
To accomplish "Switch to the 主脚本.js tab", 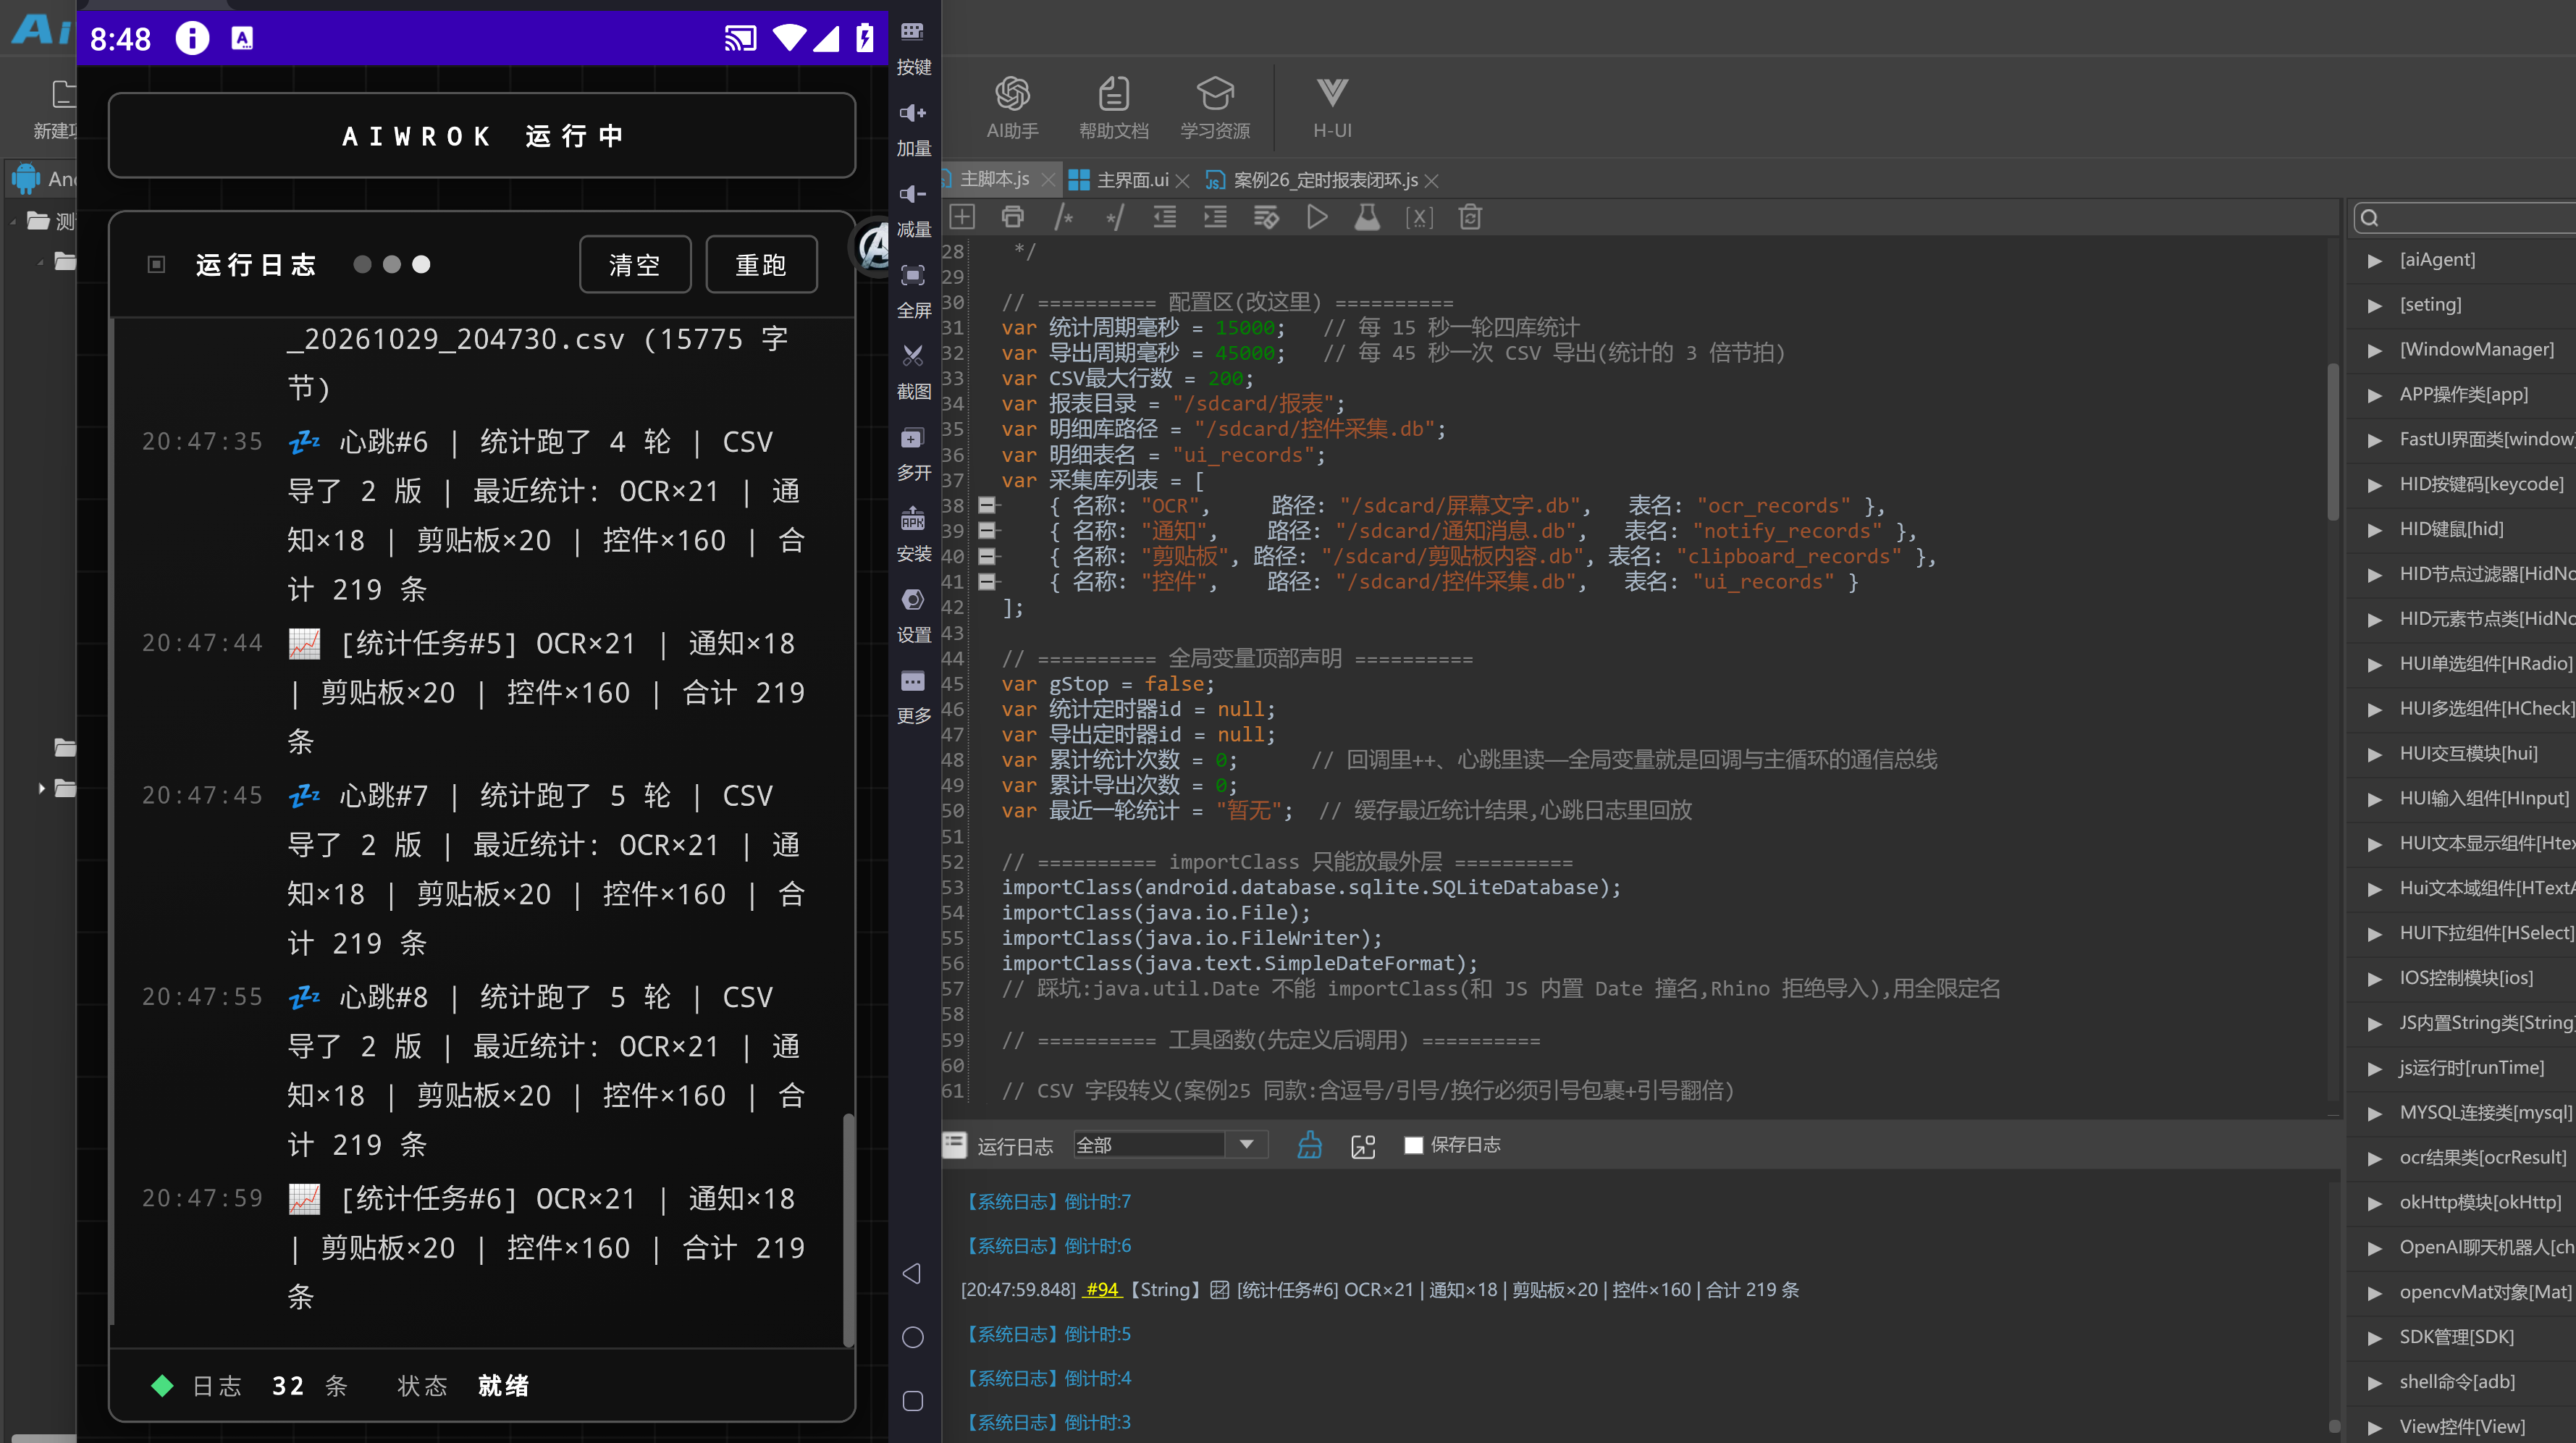I will point(994,179).
